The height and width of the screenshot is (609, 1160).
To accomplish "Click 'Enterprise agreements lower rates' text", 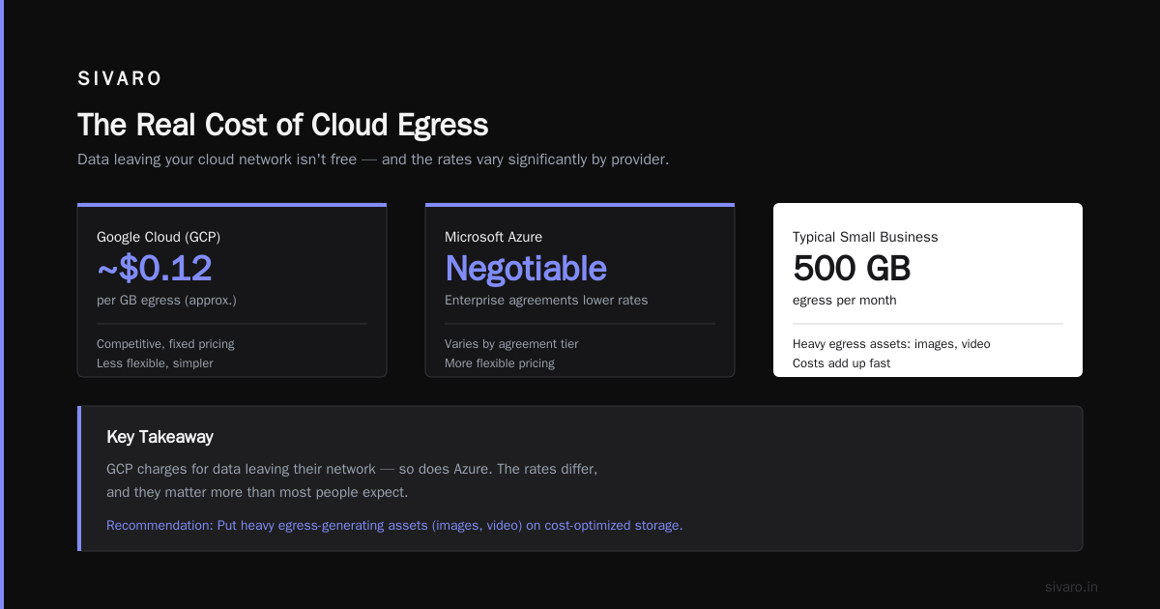I will pyautogui.click(x=546, y=301).
